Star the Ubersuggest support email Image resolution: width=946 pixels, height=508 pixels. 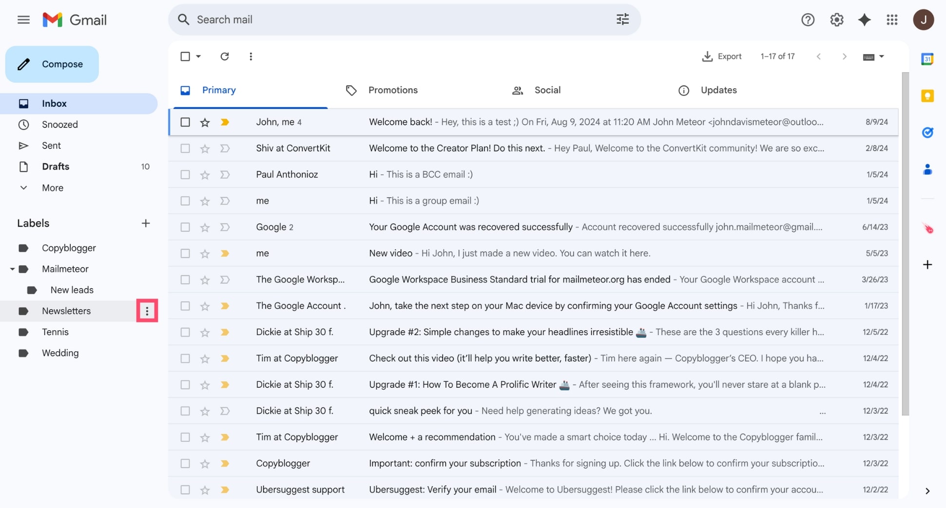point(205,490)
